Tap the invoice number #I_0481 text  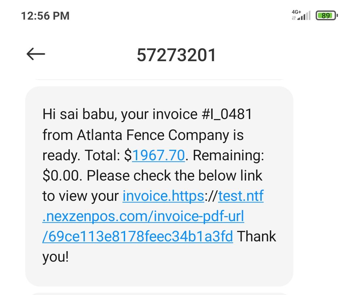[x=226, y=114]
